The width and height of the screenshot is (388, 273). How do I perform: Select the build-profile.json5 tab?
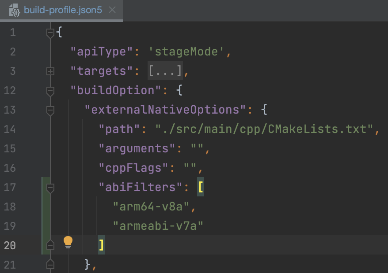(x=63, y=10)
